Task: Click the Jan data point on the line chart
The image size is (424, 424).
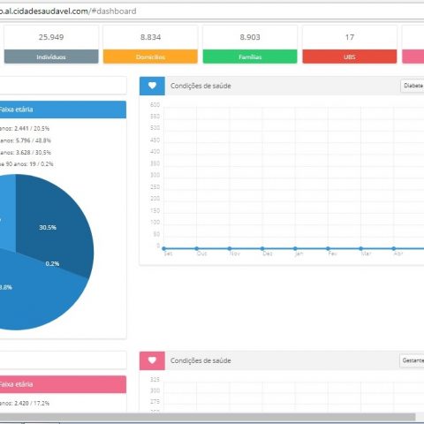Action: click(x=295, y=248)
